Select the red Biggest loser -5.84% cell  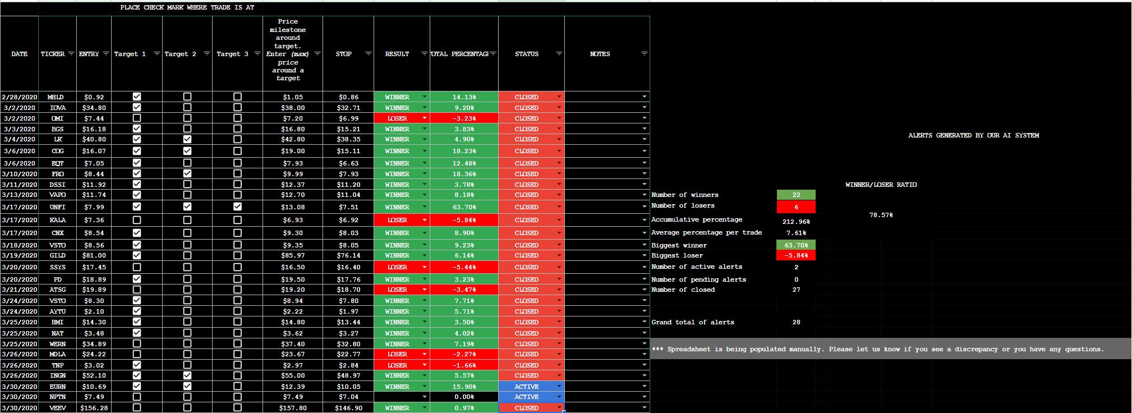(x=796, y=255)
